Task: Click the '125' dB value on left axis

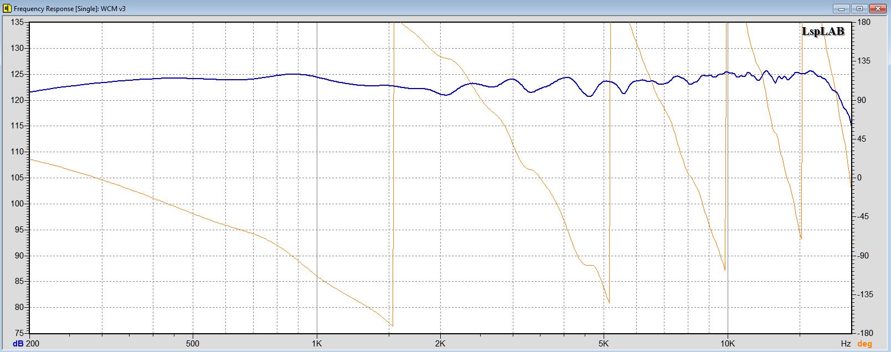Action: 17,74
